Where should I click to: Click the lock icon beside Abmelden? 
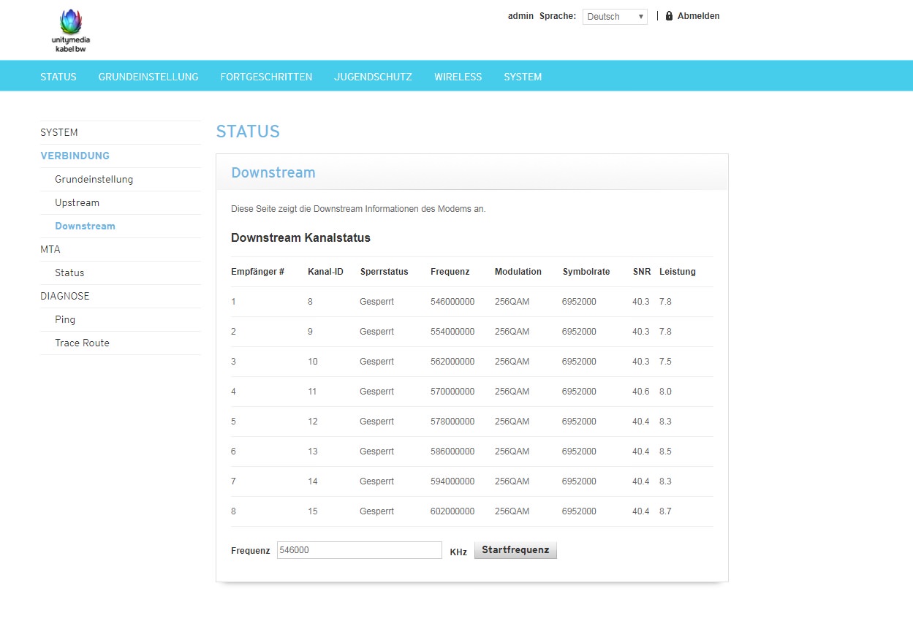click(x=669, y=16)
